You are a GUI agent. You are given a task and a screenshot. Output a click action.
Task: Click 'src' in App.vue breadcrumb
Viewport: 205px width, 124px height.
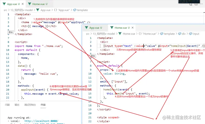(x=5, y=10)
